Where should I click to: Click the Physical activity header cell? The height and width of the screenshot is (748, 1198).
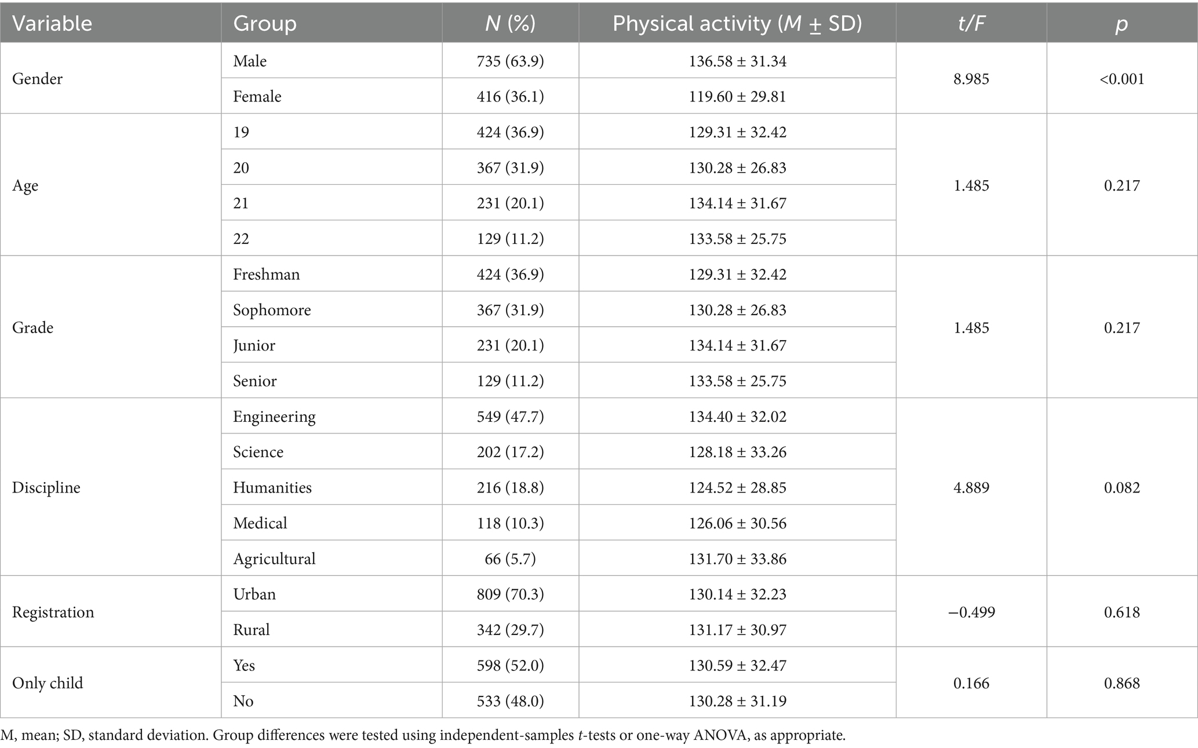[x=737, y=23]
